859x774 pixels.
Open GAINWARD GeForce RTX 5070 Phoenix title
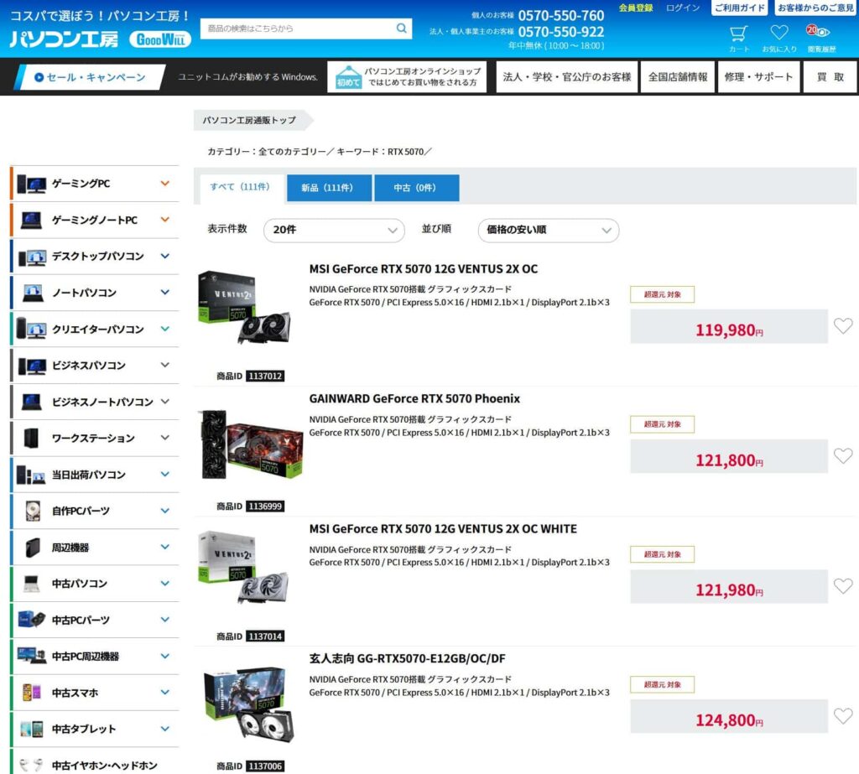pos(414,399)
